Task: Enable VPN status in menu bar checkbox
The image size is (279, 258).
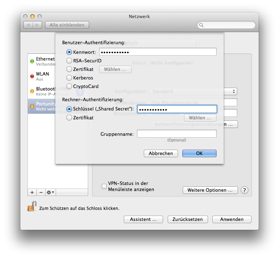Action: [x=104, y=186]
